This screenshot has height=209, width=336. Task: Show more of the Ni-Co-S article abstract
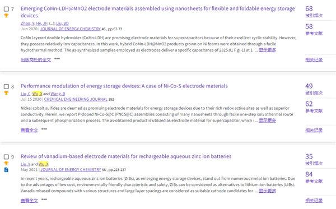click(x=267, y=120)
